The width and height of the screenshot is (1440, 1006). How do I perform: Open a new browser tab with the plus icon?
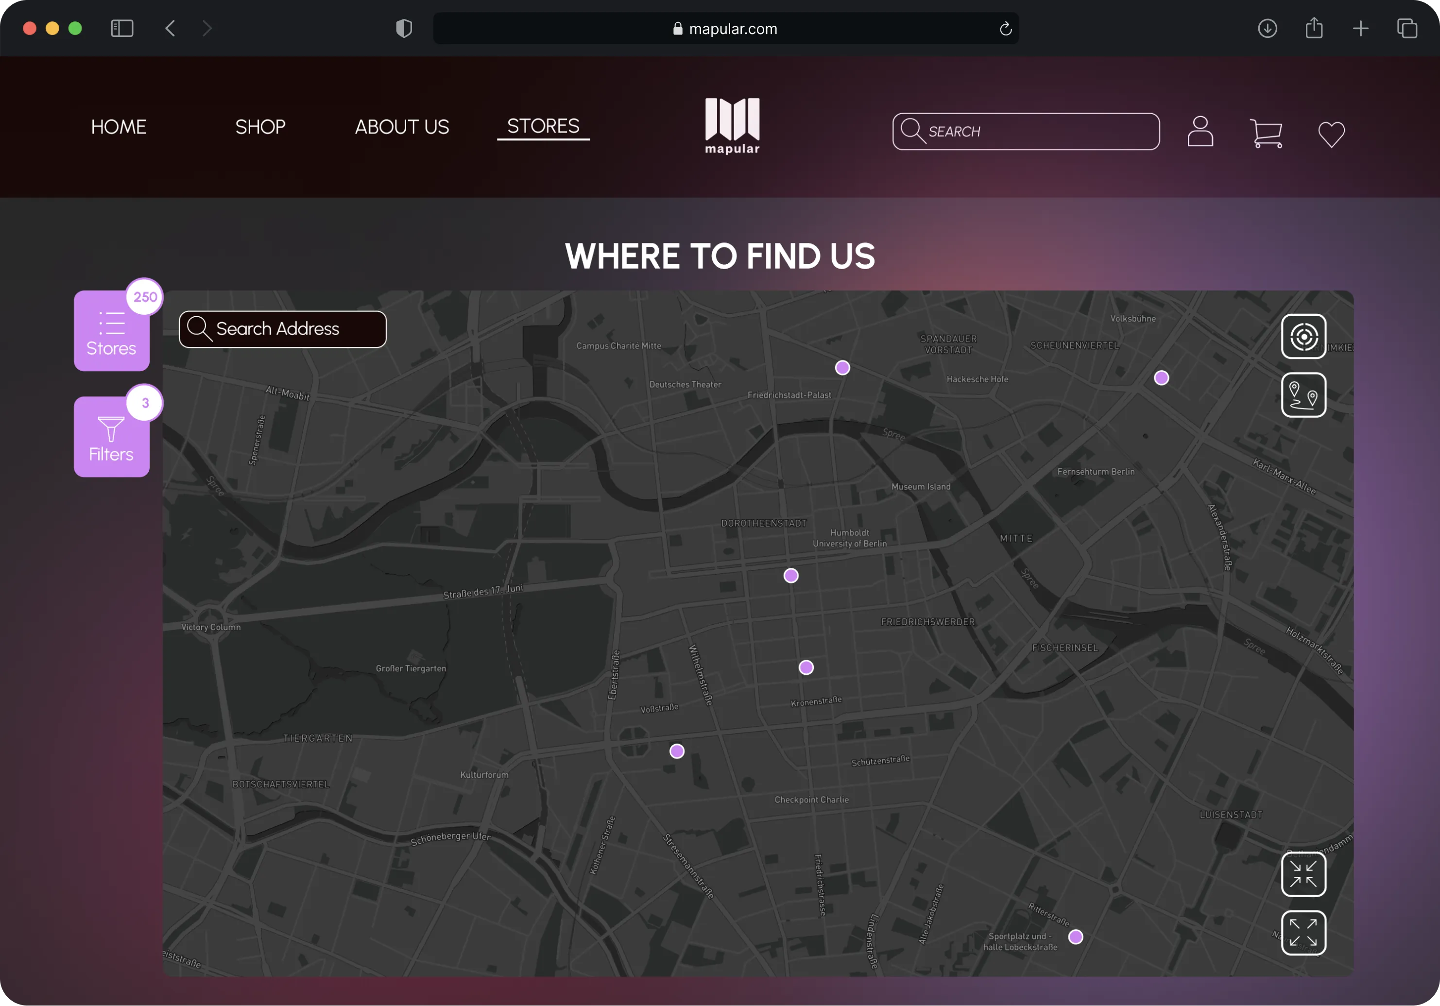1360,28
